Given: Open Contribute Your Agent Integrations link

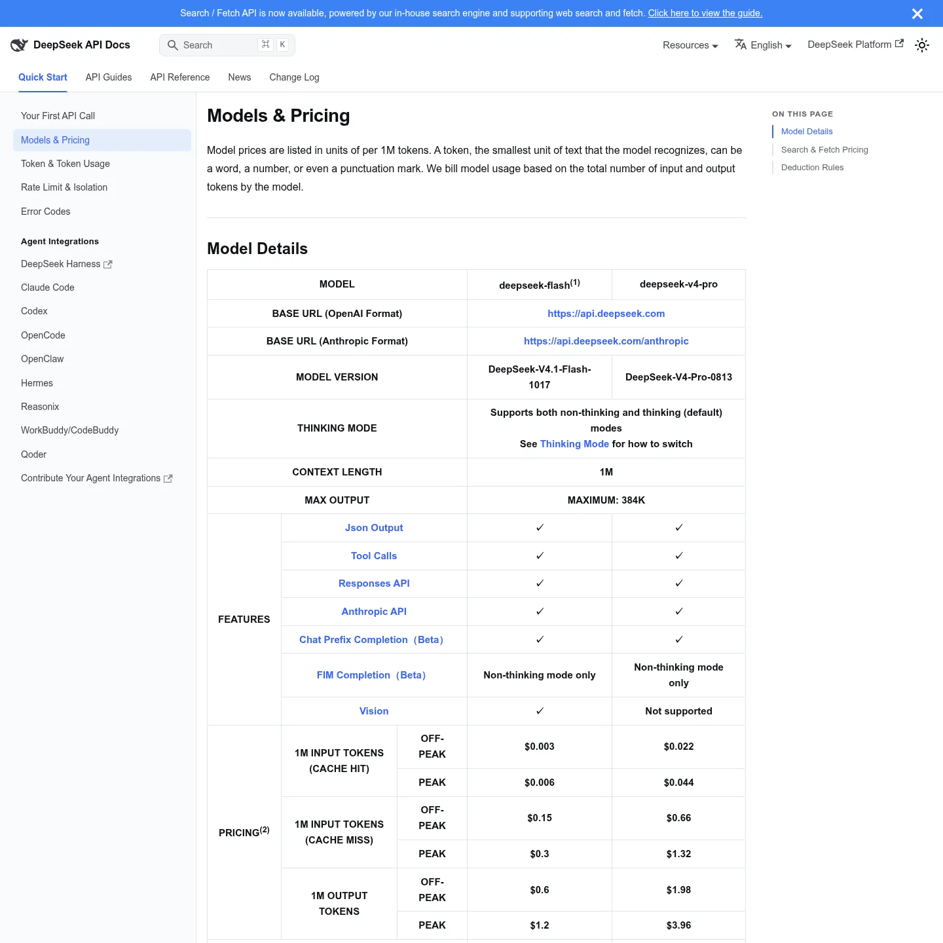Looking at the screenshot, I should pos(102,478).
